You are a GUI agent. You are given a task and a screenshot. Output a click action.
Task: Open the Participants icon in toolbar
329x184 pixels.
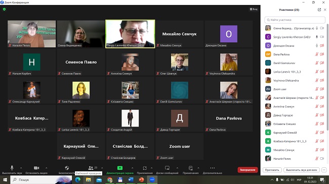91,168
